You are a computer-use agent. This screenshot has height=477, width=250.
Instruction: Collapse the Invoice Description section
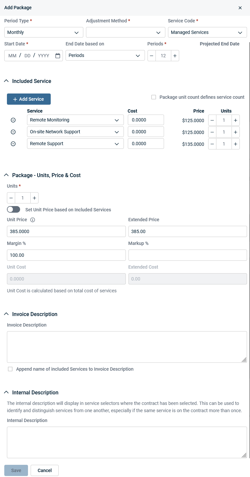pos(6,314)
